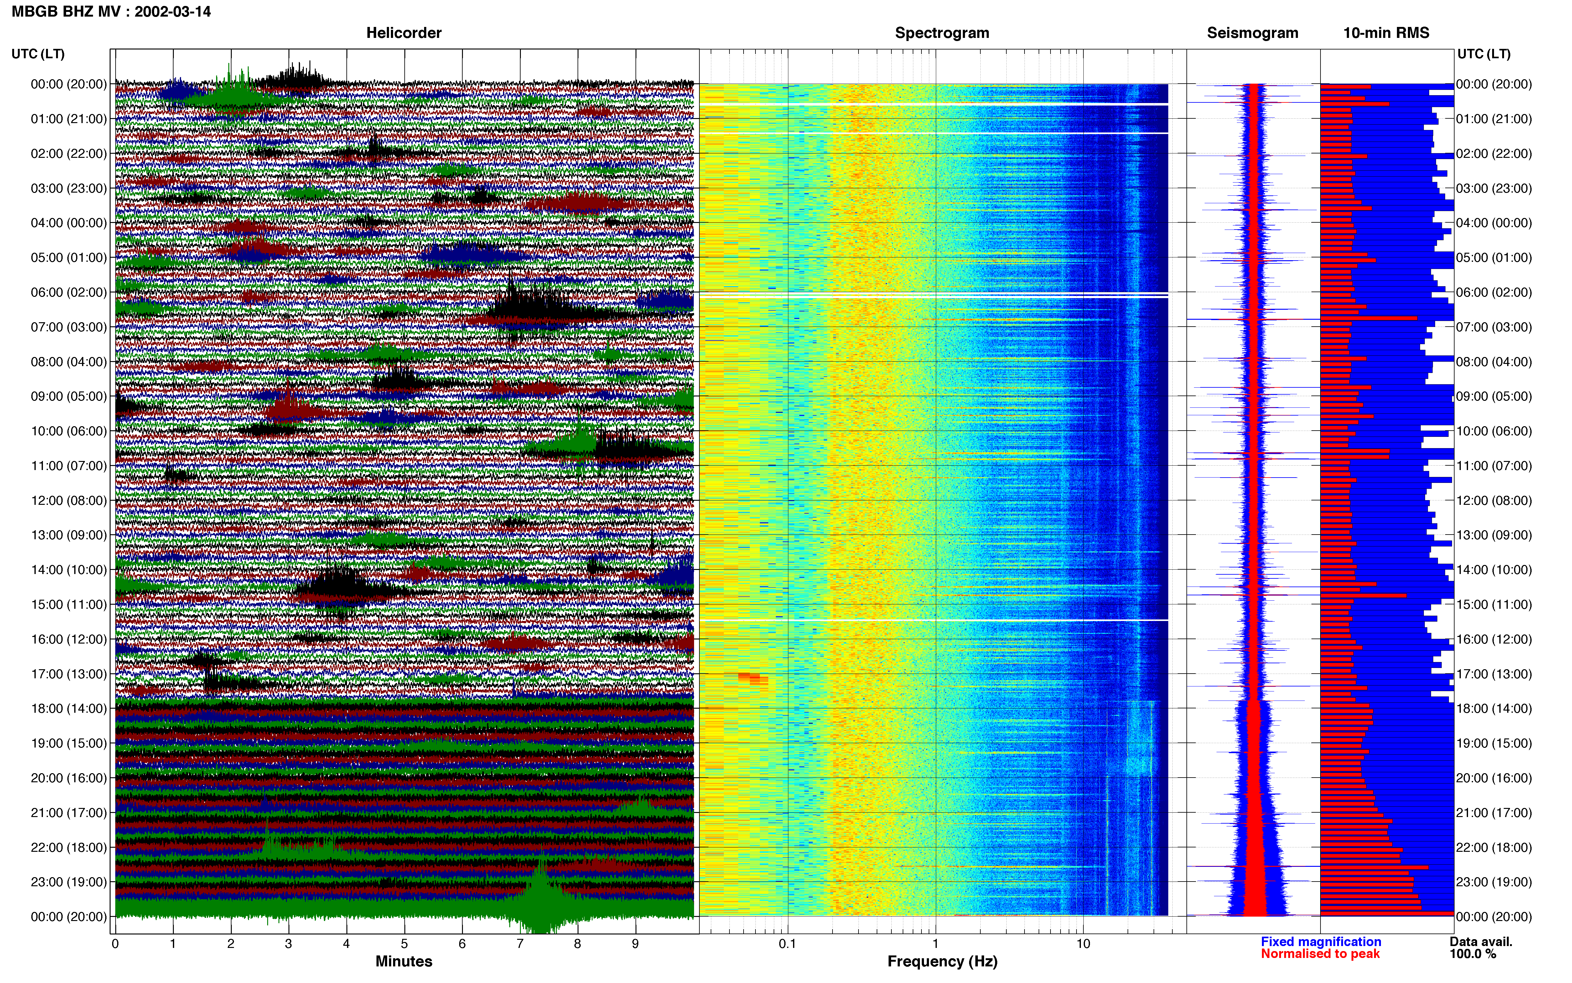Image resolution: width=1572 pixels, height=983 pixels.
Task: Click the left '17:00 (13:00)' time label
Action: pyautogui.click(x=69, y=674)
